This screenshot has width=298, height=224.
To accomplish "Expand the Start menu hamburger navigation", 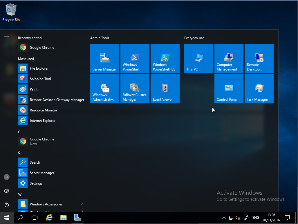I will tap(7, 38).
